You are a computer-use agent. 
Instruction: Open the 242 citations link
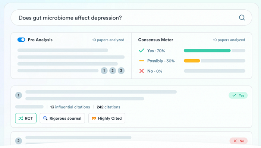coord(109,107)
